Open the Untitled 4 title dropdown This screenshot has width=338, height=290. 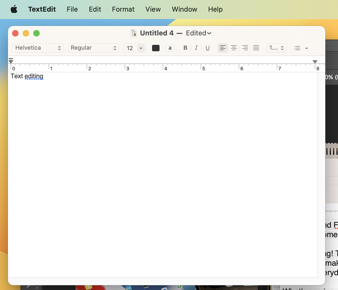tap(209, 33)
